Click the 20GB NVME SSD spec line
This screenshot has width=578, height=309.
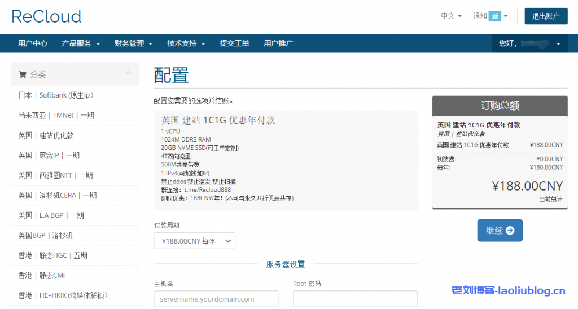pos(200,148)
